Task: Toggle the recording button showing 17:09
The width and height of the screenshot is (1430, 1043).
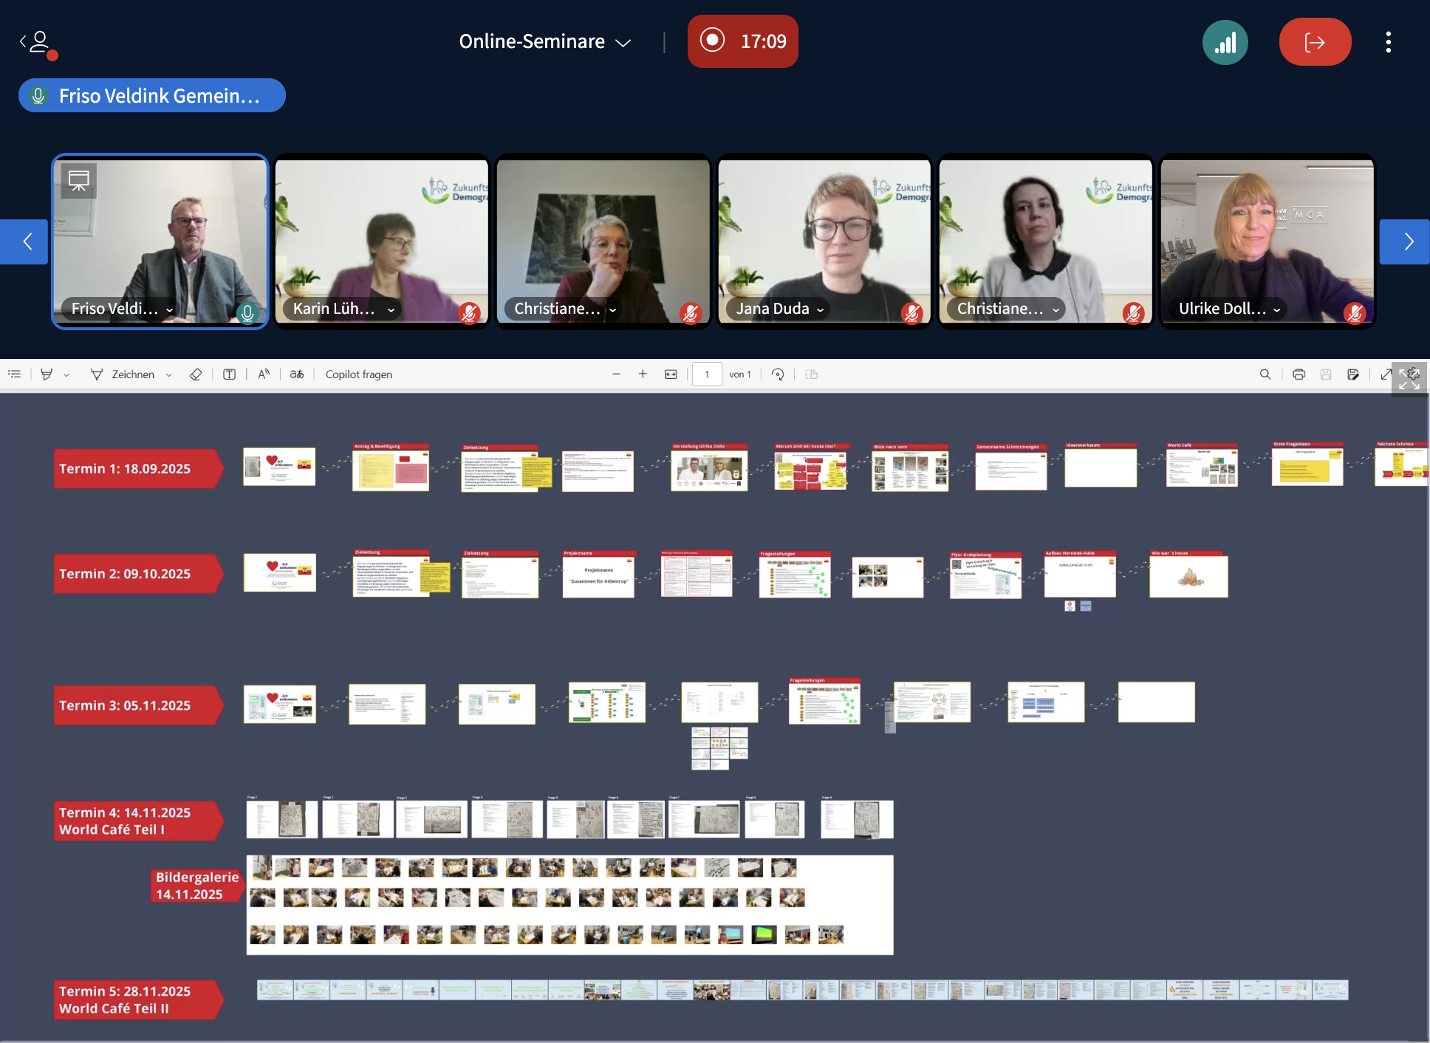Action: 742,41
